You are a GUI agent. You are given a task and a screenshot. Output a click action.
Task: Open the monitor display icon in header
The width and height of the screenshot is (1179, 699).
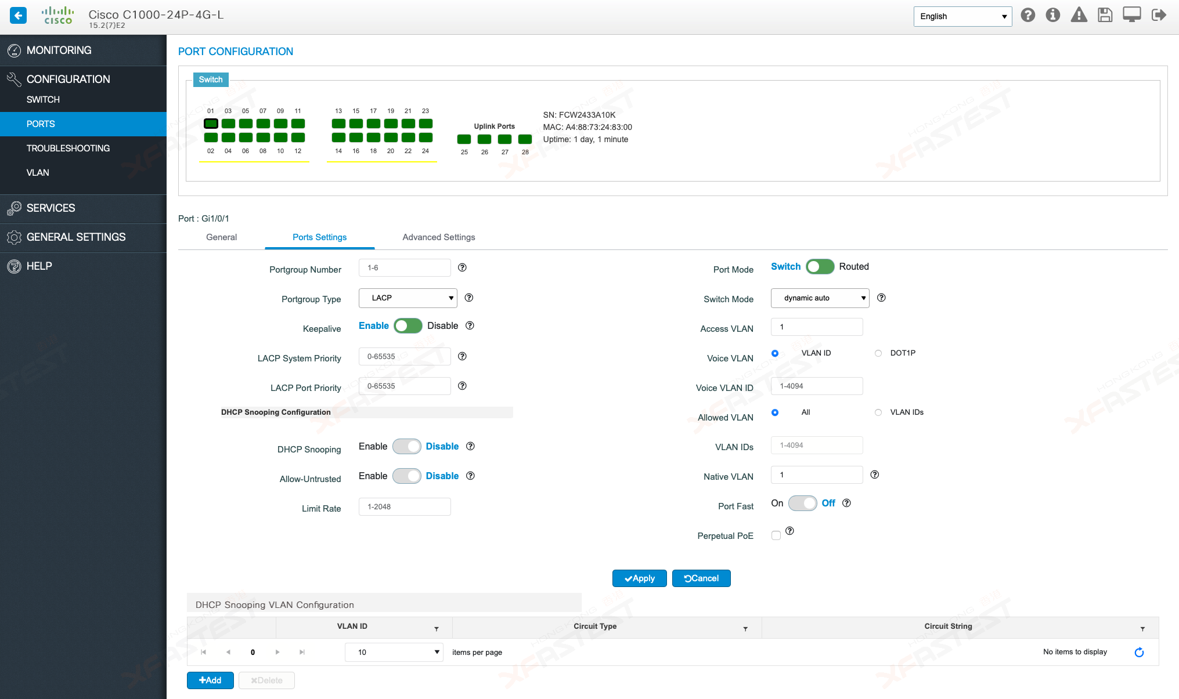tap(1132, 15)
